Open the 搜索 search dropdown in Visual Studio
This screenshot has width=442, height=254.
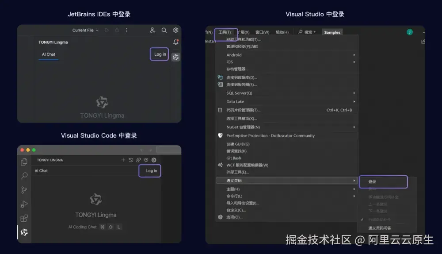point(307,32)
